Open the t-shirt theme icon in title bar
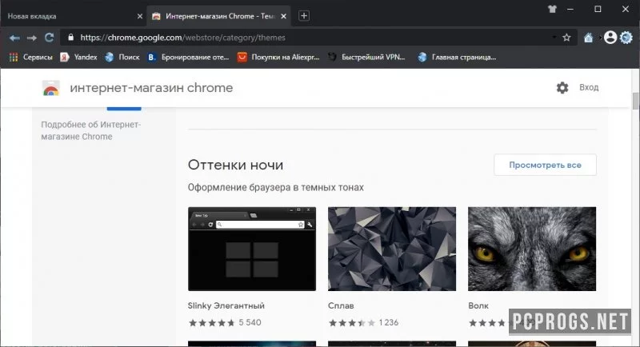Image resolution: width=640 pixels, height=347 pixels. pyautogui.click(x=552, y=9)
